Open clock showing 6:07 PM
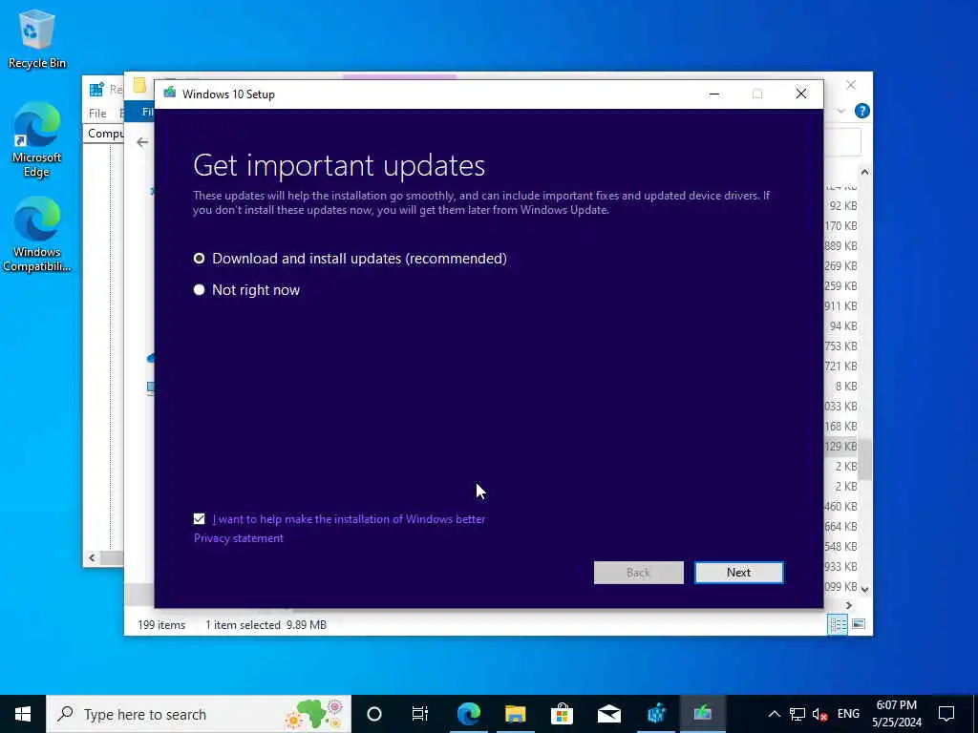 [x=896, y=714]
